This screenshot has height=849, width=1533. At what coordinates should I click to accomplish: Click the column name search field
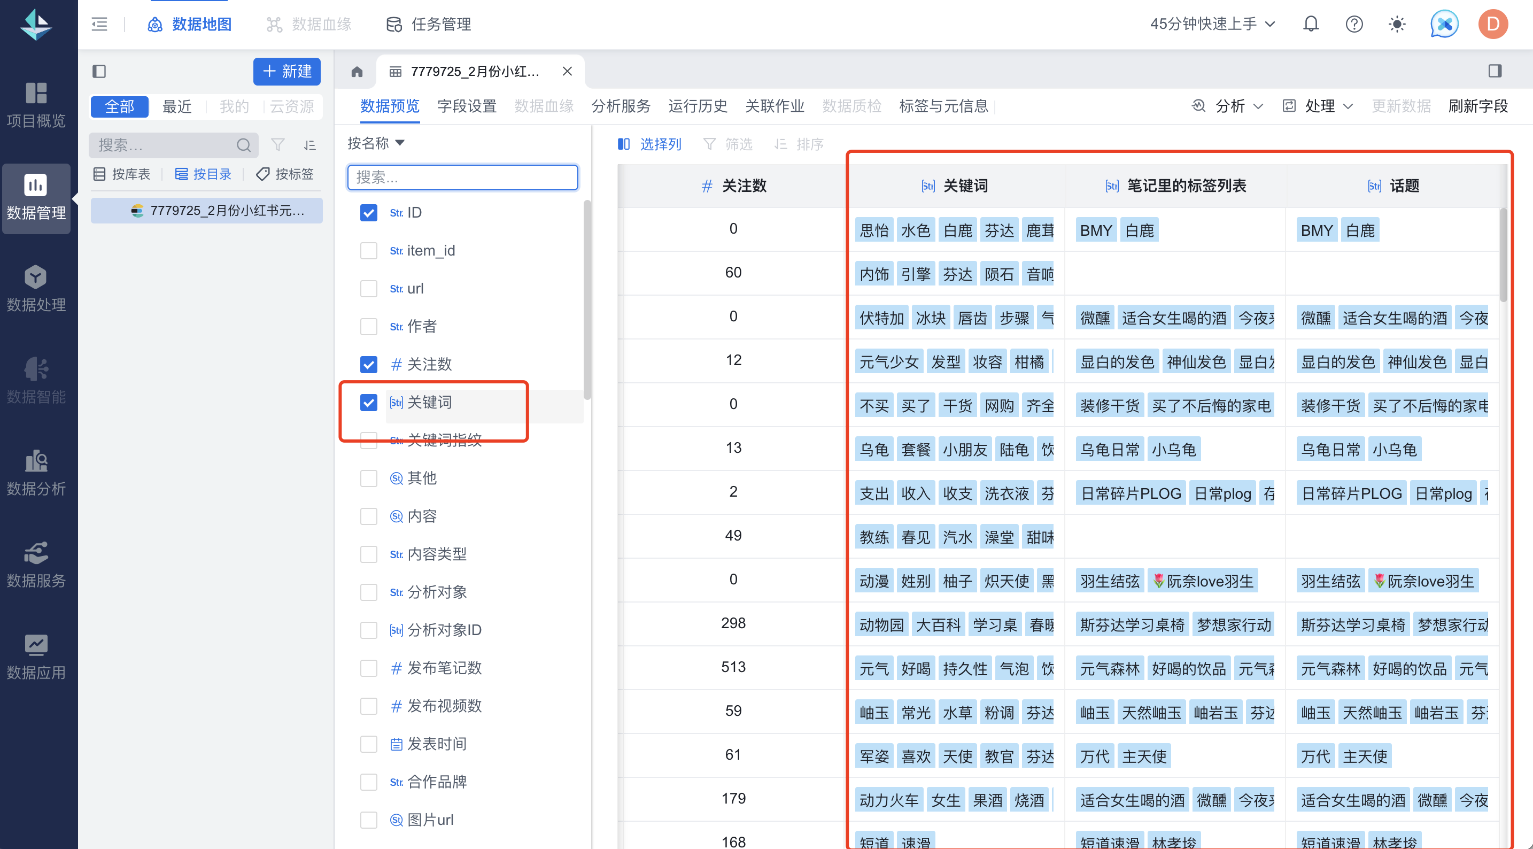[462, 177]
